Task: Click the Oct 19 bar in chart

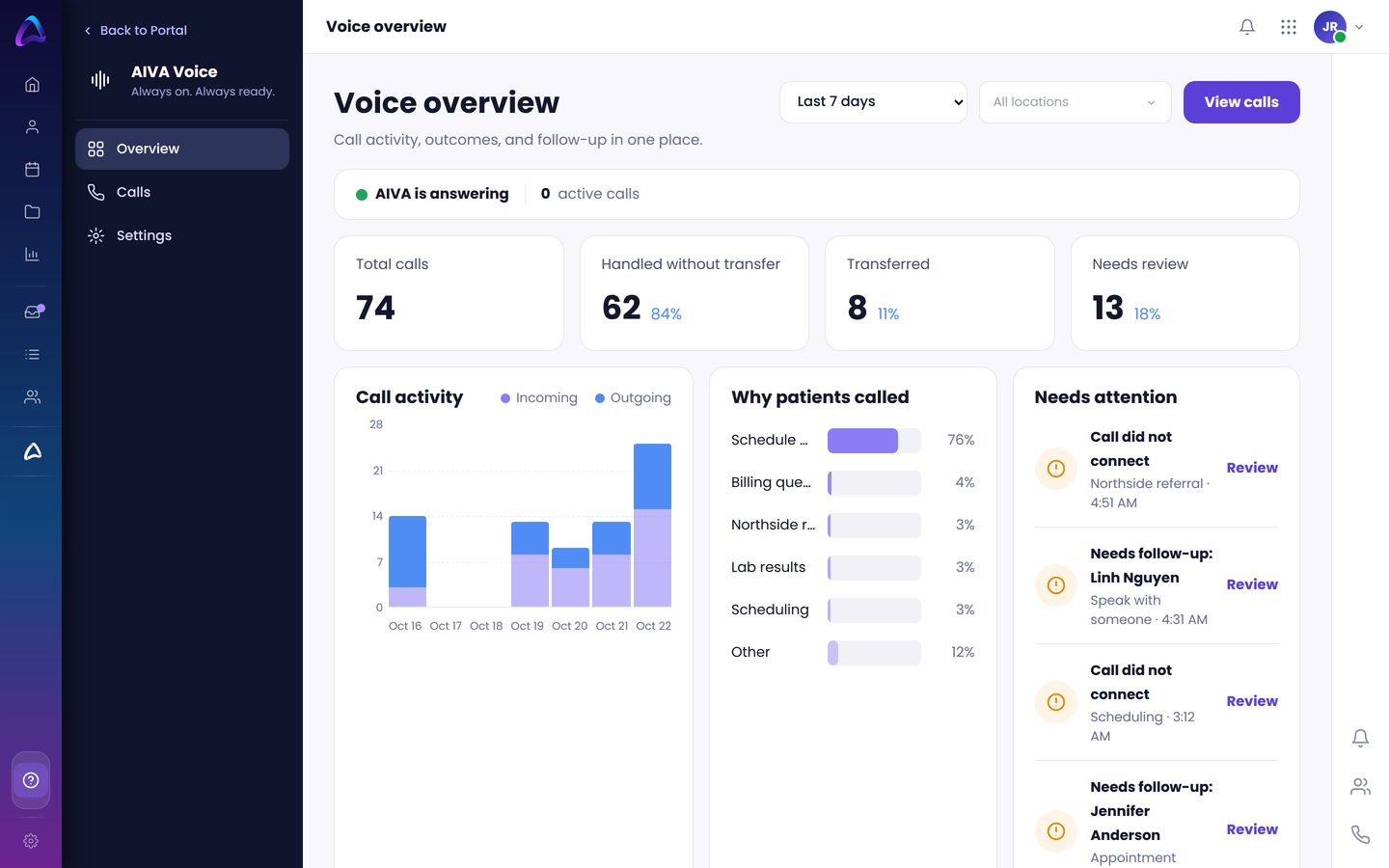Action: click(530, 564)
